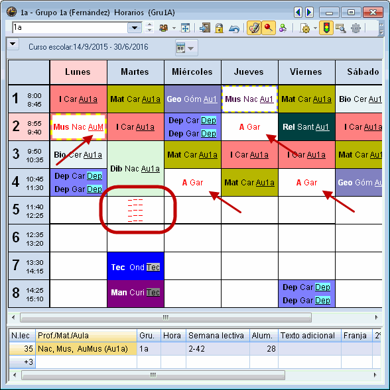Image resolution: width=390 pixels, height=390 pixels.
Task: Click the door-with-arrow icon
Action: (205, 28)
